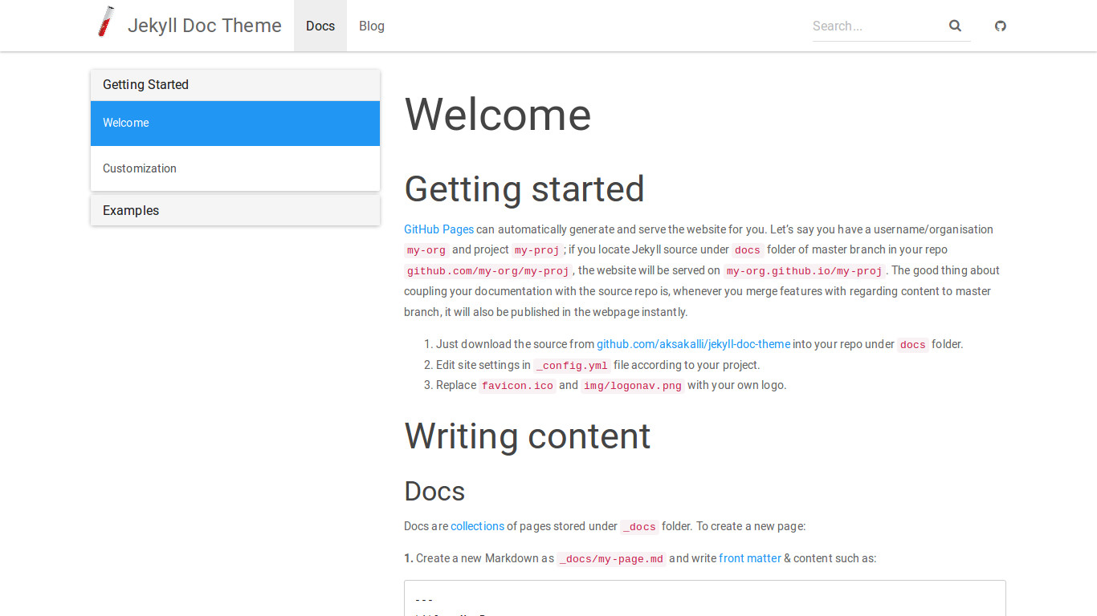Open the GitHub repository icon
Image resolution: width=1097 pixels, height=616 pixels.
[1000, 26]
